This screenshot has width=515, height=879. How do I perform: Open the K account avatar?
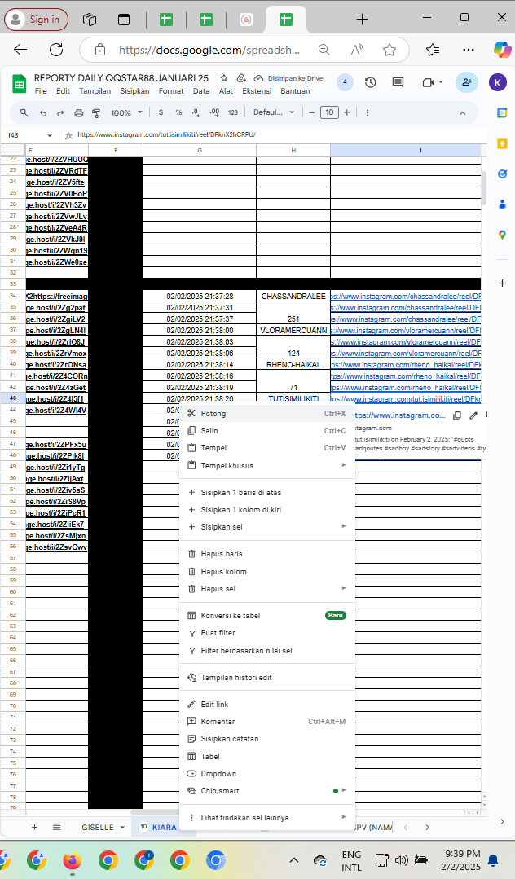coord(498,82)
